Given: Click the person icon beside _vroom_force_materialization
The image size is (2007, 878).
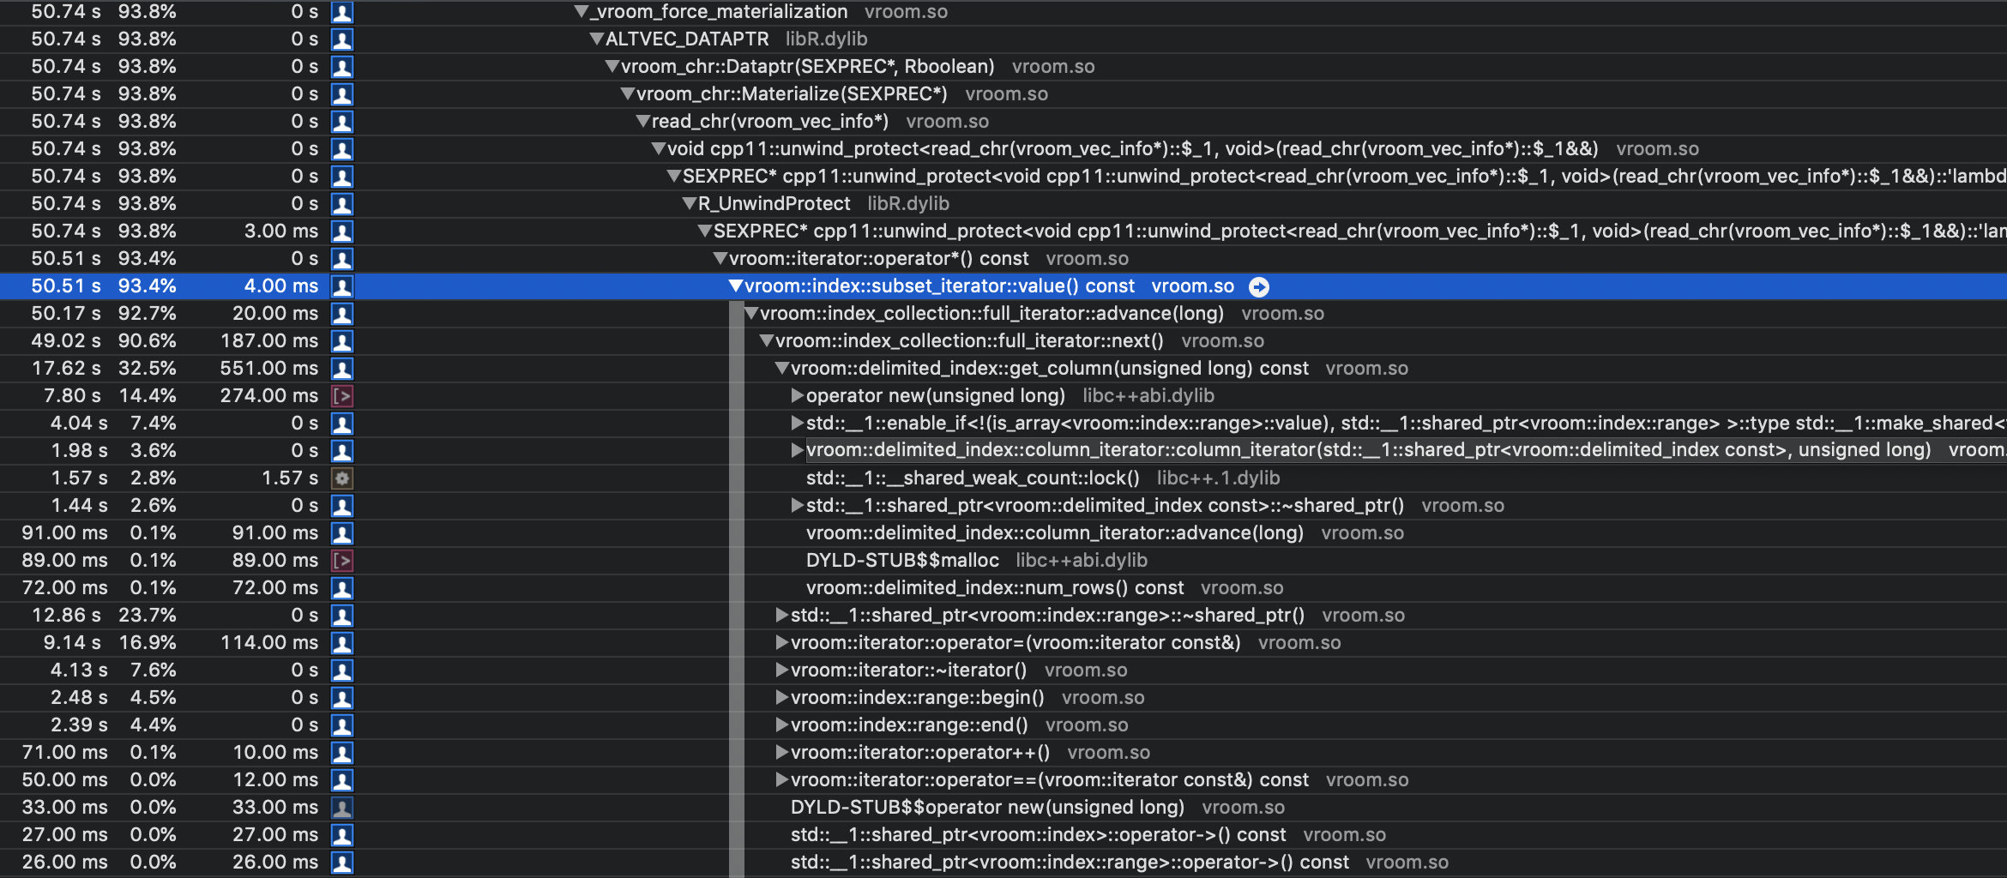Looking at the screenshot, I should click(x=342, y=12).
